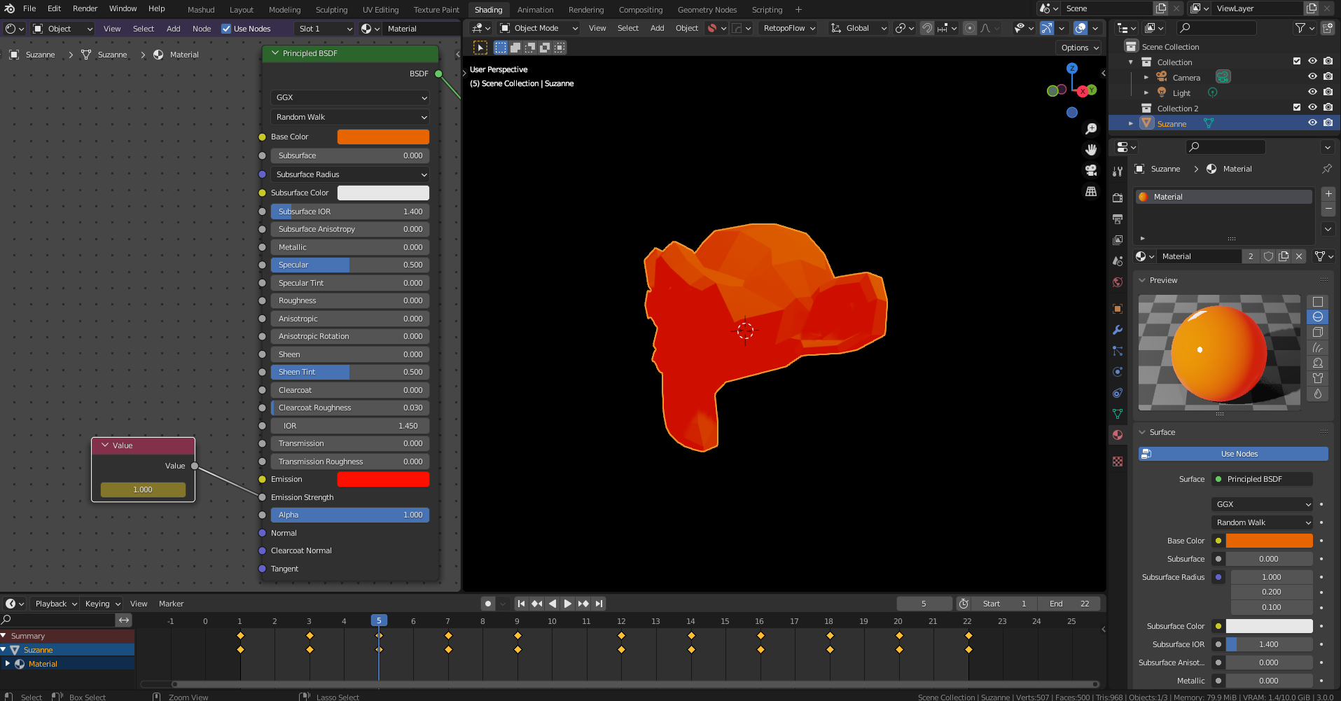Viewport: 1341px width, 701px height.
Task: Open the Object Mode dropdown
Action: coord(539,29)
